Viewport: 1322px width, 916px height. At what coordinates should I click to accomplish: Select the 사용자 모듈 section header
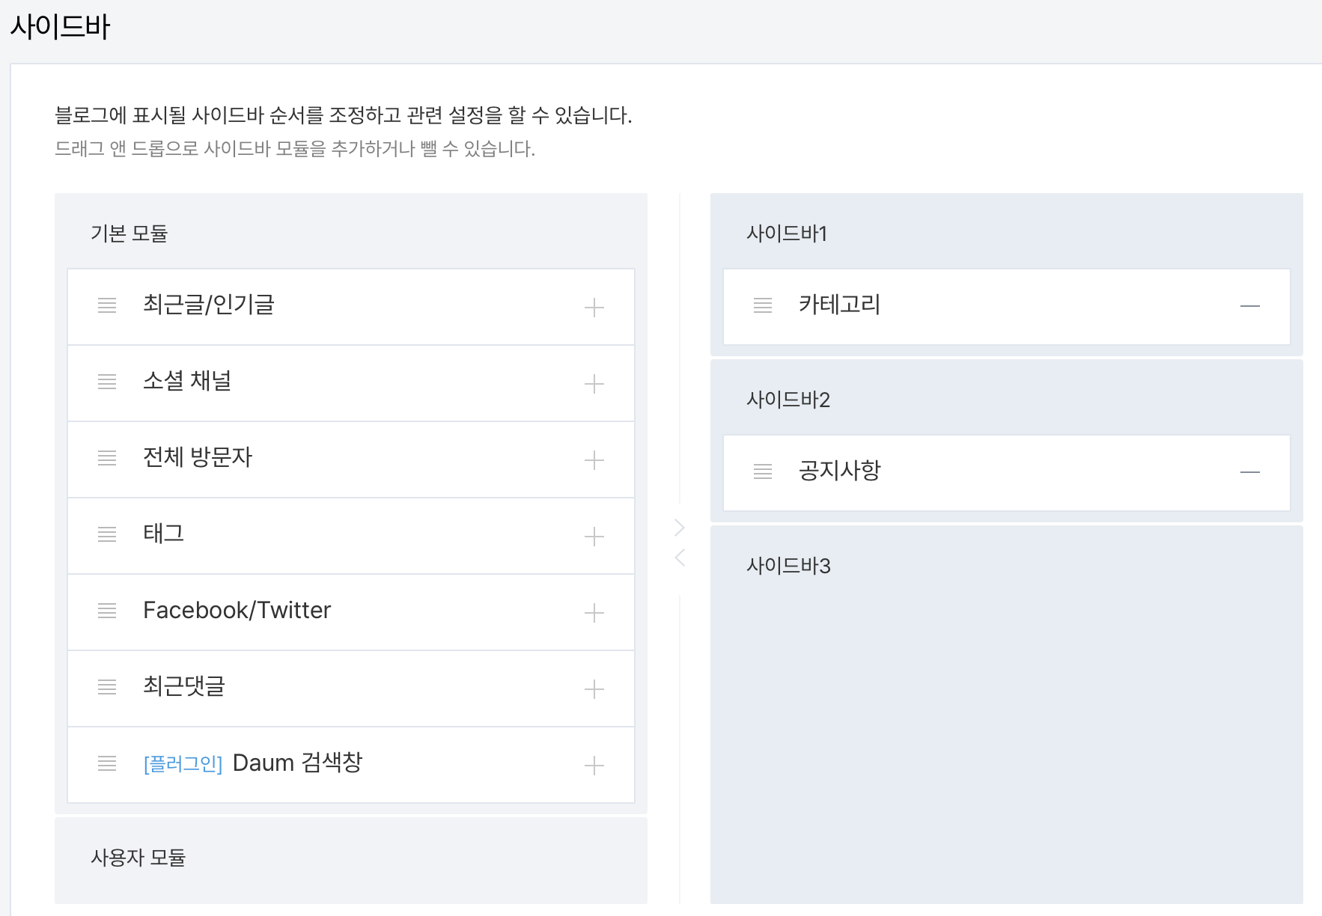(x=140, y=858)
